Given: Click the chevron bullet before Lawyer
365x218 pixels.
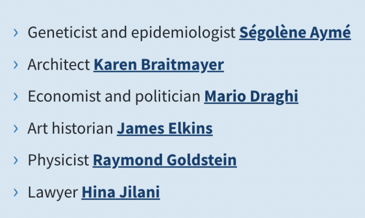Looking at the screenshot, I should click(16, 192).
